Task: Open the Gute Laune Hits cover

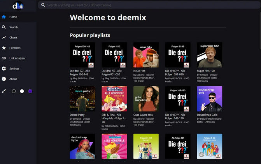Action: (x=146, y=99)
